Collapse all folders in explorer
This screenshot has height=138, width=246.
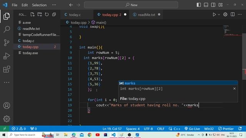coord(54,15)
